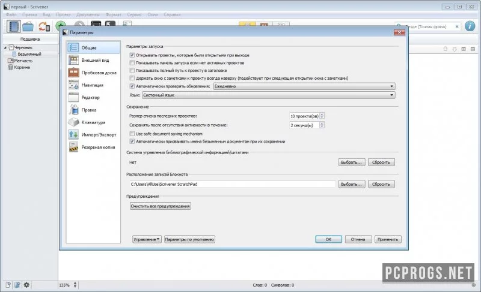Click Параметры по умолчанию button
This screenshot has width=481, height=292.
(189, 239)
